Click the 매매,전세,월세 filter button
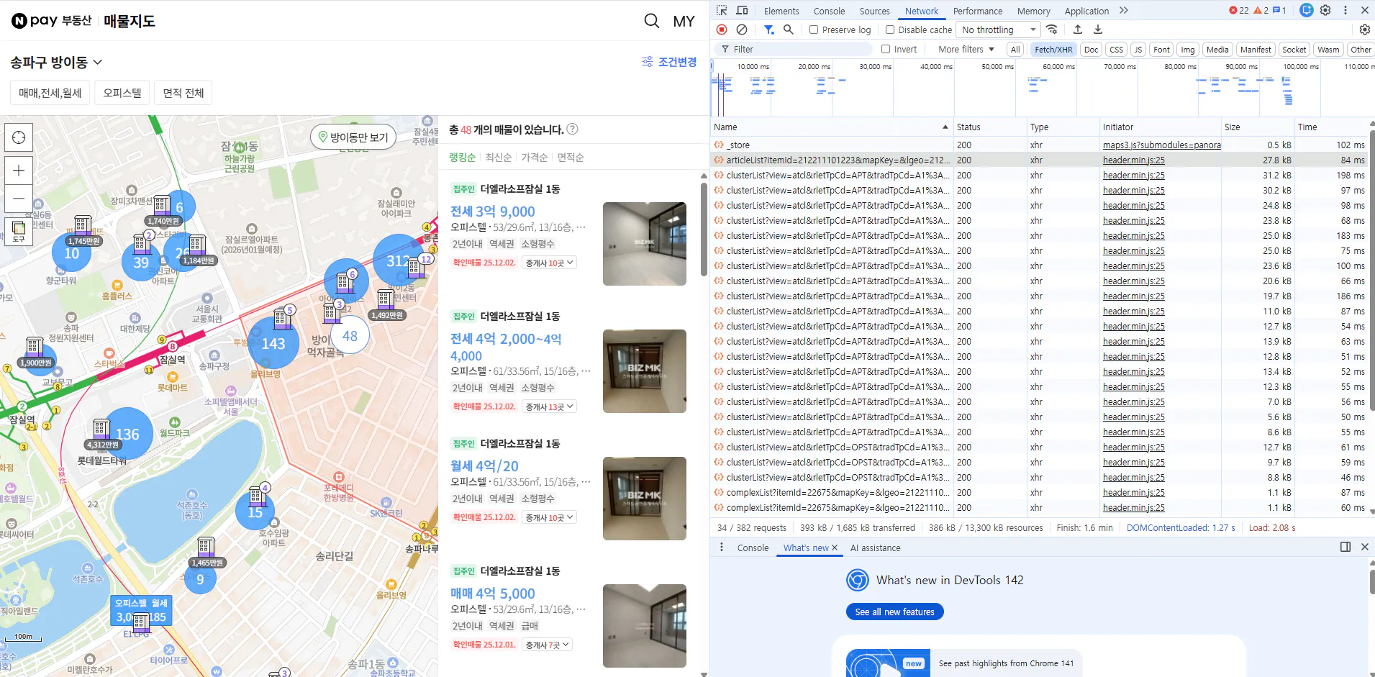 (50, 93)
